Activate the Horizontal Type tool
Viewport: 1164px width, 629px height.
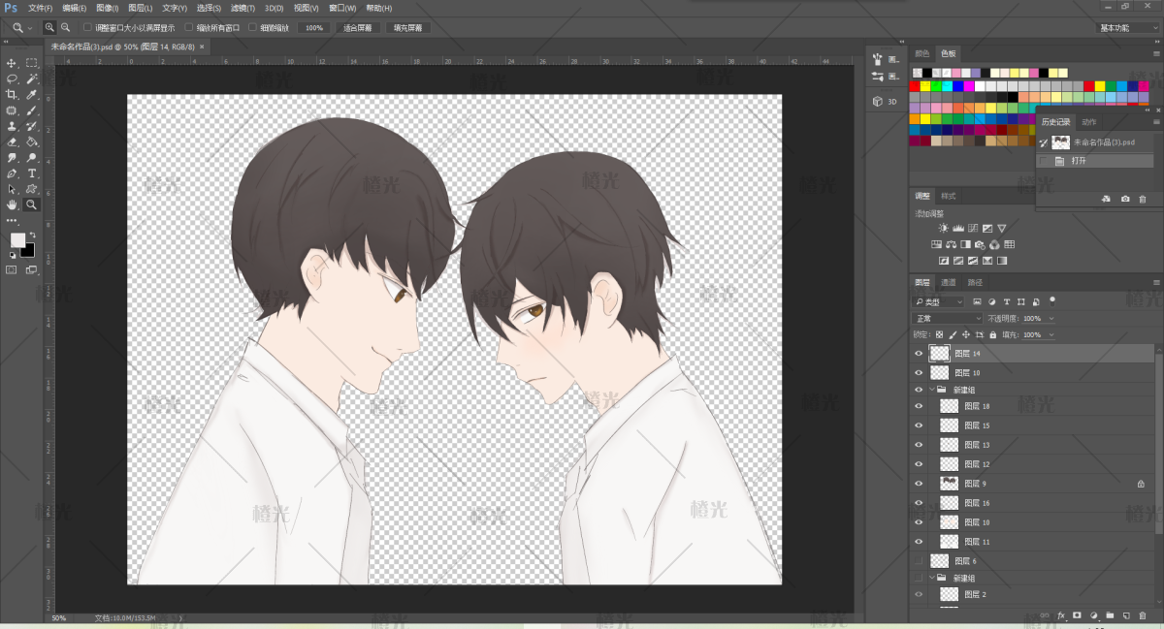click(x=31, y=173)
